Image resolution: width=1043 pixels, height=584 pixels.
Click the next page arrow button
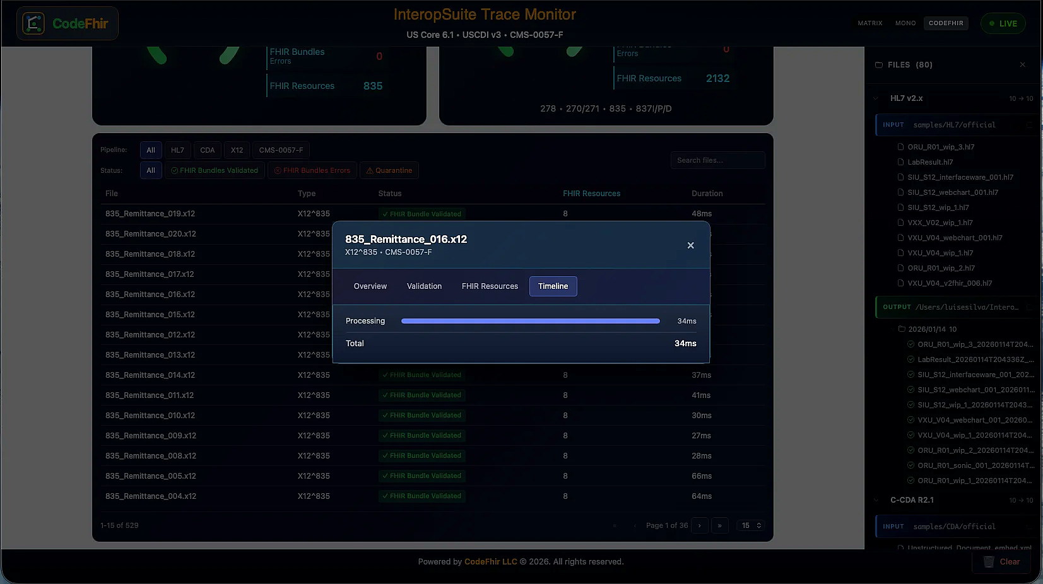(x=699, y=525)
